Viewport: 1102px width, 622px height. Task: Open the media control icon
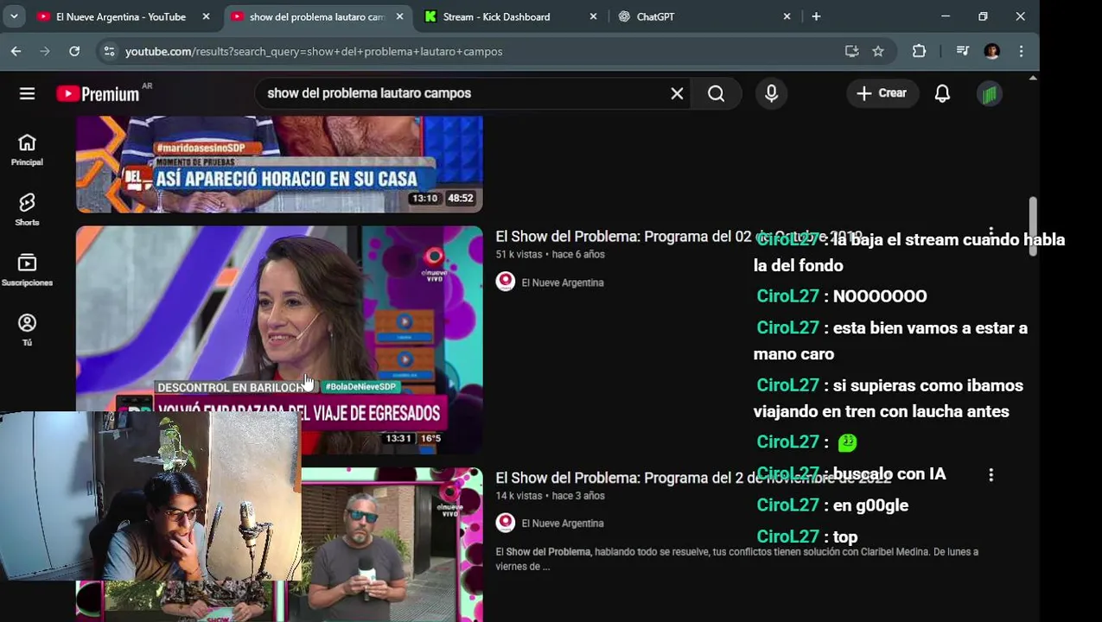pos(962,51)
